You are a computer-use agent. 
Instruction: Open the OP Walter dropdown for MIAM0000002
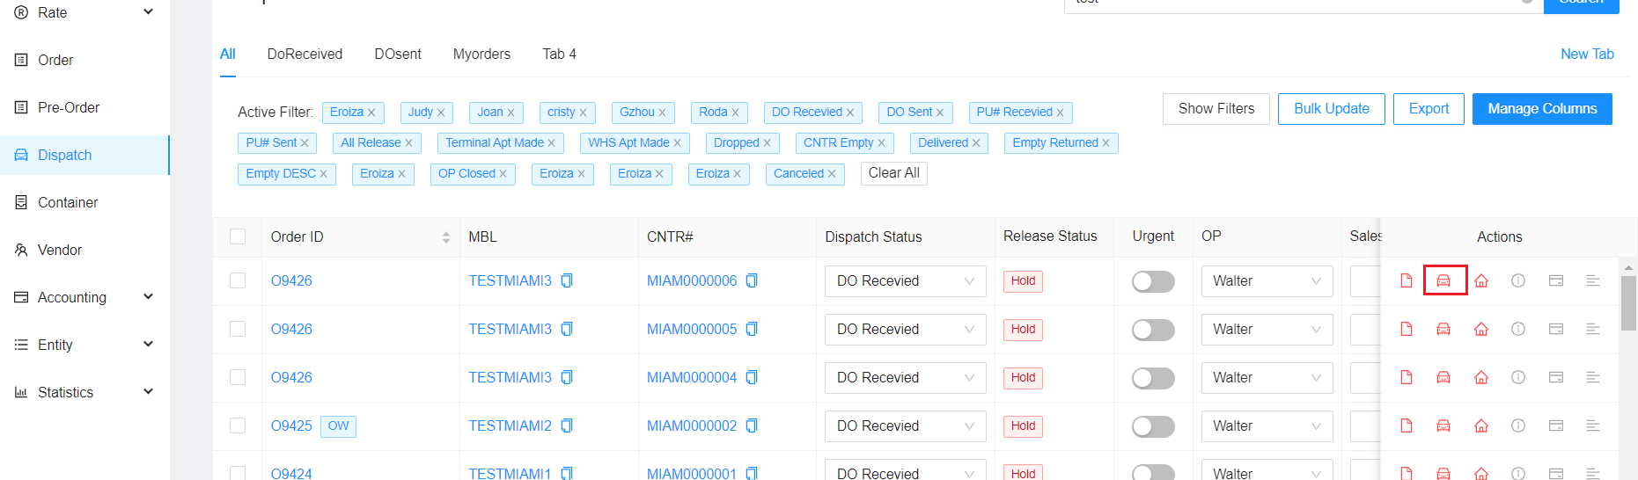coord(1266,425)
